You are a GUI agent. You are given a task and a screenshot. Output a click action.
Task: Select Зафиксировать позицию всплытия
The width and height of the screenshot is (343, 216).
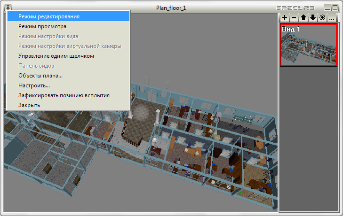pyautogui.click(x=69, y=95)
